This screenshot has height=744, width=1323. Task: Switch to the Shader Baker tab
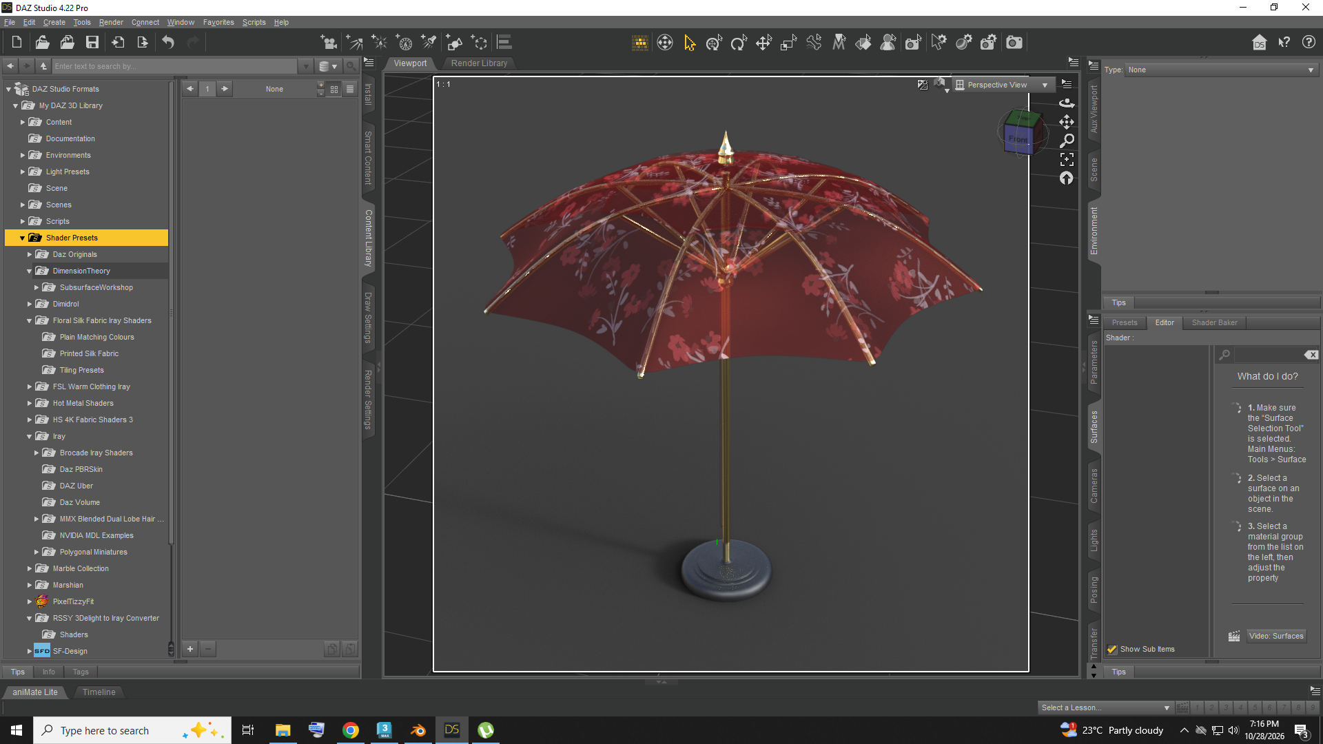[x=1214, y=322]
